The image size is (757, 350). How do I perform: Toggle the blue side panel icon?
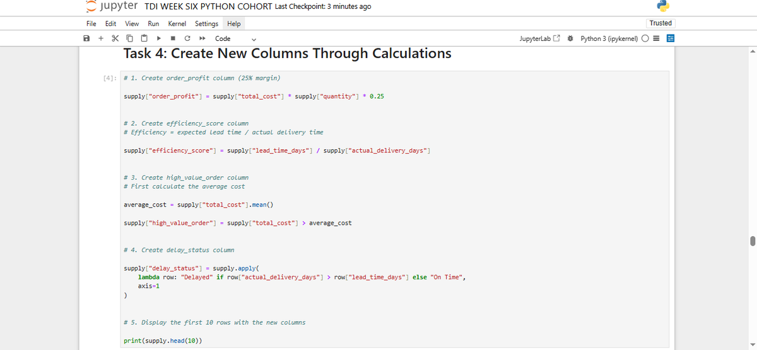[670, 38]
